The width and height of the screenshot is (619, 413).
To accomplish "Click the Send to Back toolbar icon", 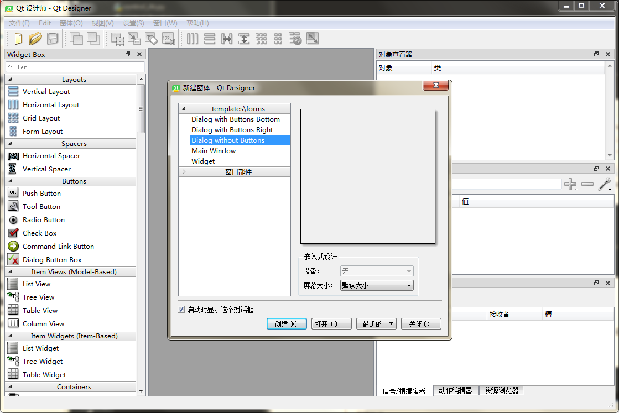I will coord(93,39).
